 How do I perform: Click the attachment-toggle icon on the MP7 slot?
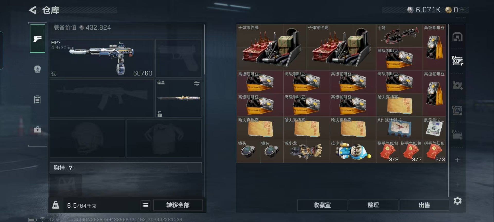click(54, 74)
